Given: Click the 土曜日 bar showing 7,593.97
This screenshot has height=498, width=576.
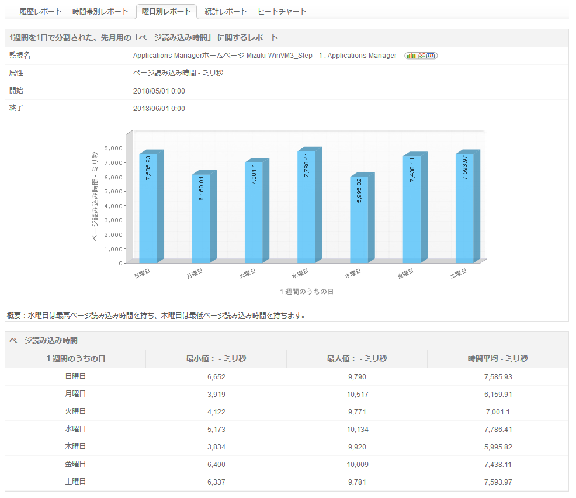Looking at the screenshot, I should tap(464, 207).
